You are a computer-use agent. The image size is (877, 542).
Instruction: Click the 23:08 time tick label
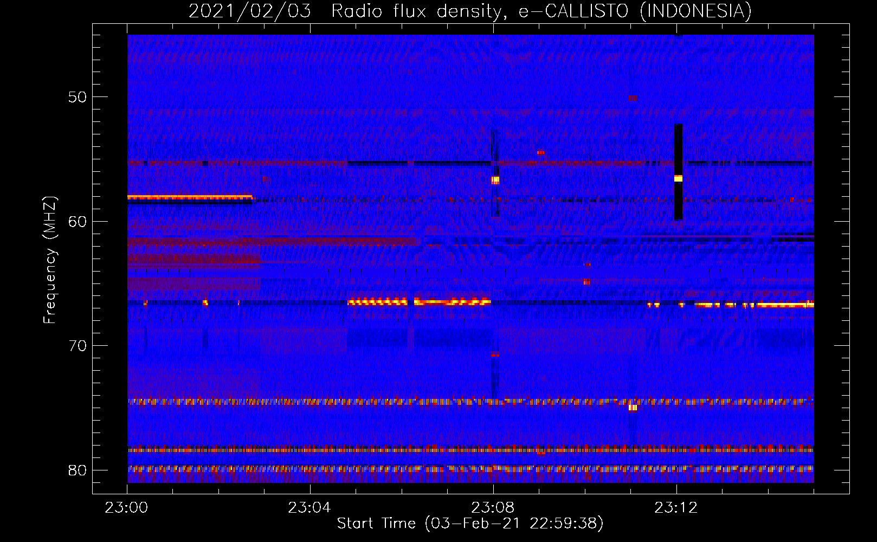pyautogui.click(x=493, y=508)
